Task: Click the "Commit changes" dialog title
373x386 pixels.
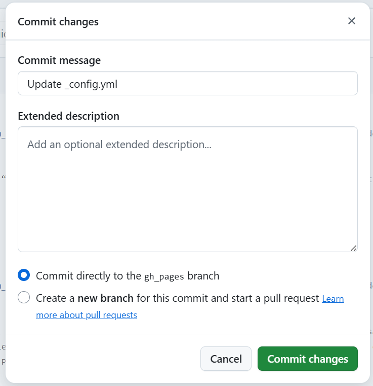Action: [58, 22]
